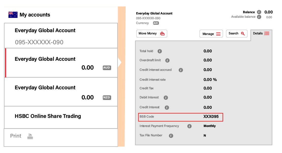The width and height of the screenshot is (282, 153).
Task: Click the AUD currency badge
Action: [106, 68]
